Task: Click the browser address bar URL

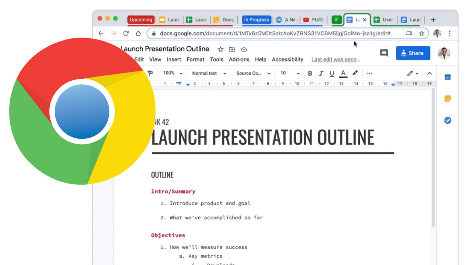Action: pyautogui.click(x=275, y=33)
